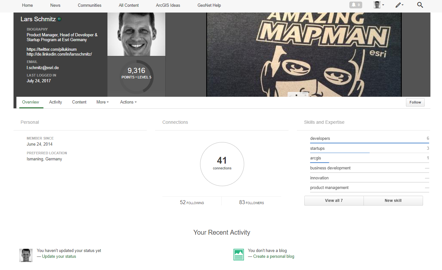442x270 pixels.
Task: Open the search magnifier icon
Action: (420, 5)
